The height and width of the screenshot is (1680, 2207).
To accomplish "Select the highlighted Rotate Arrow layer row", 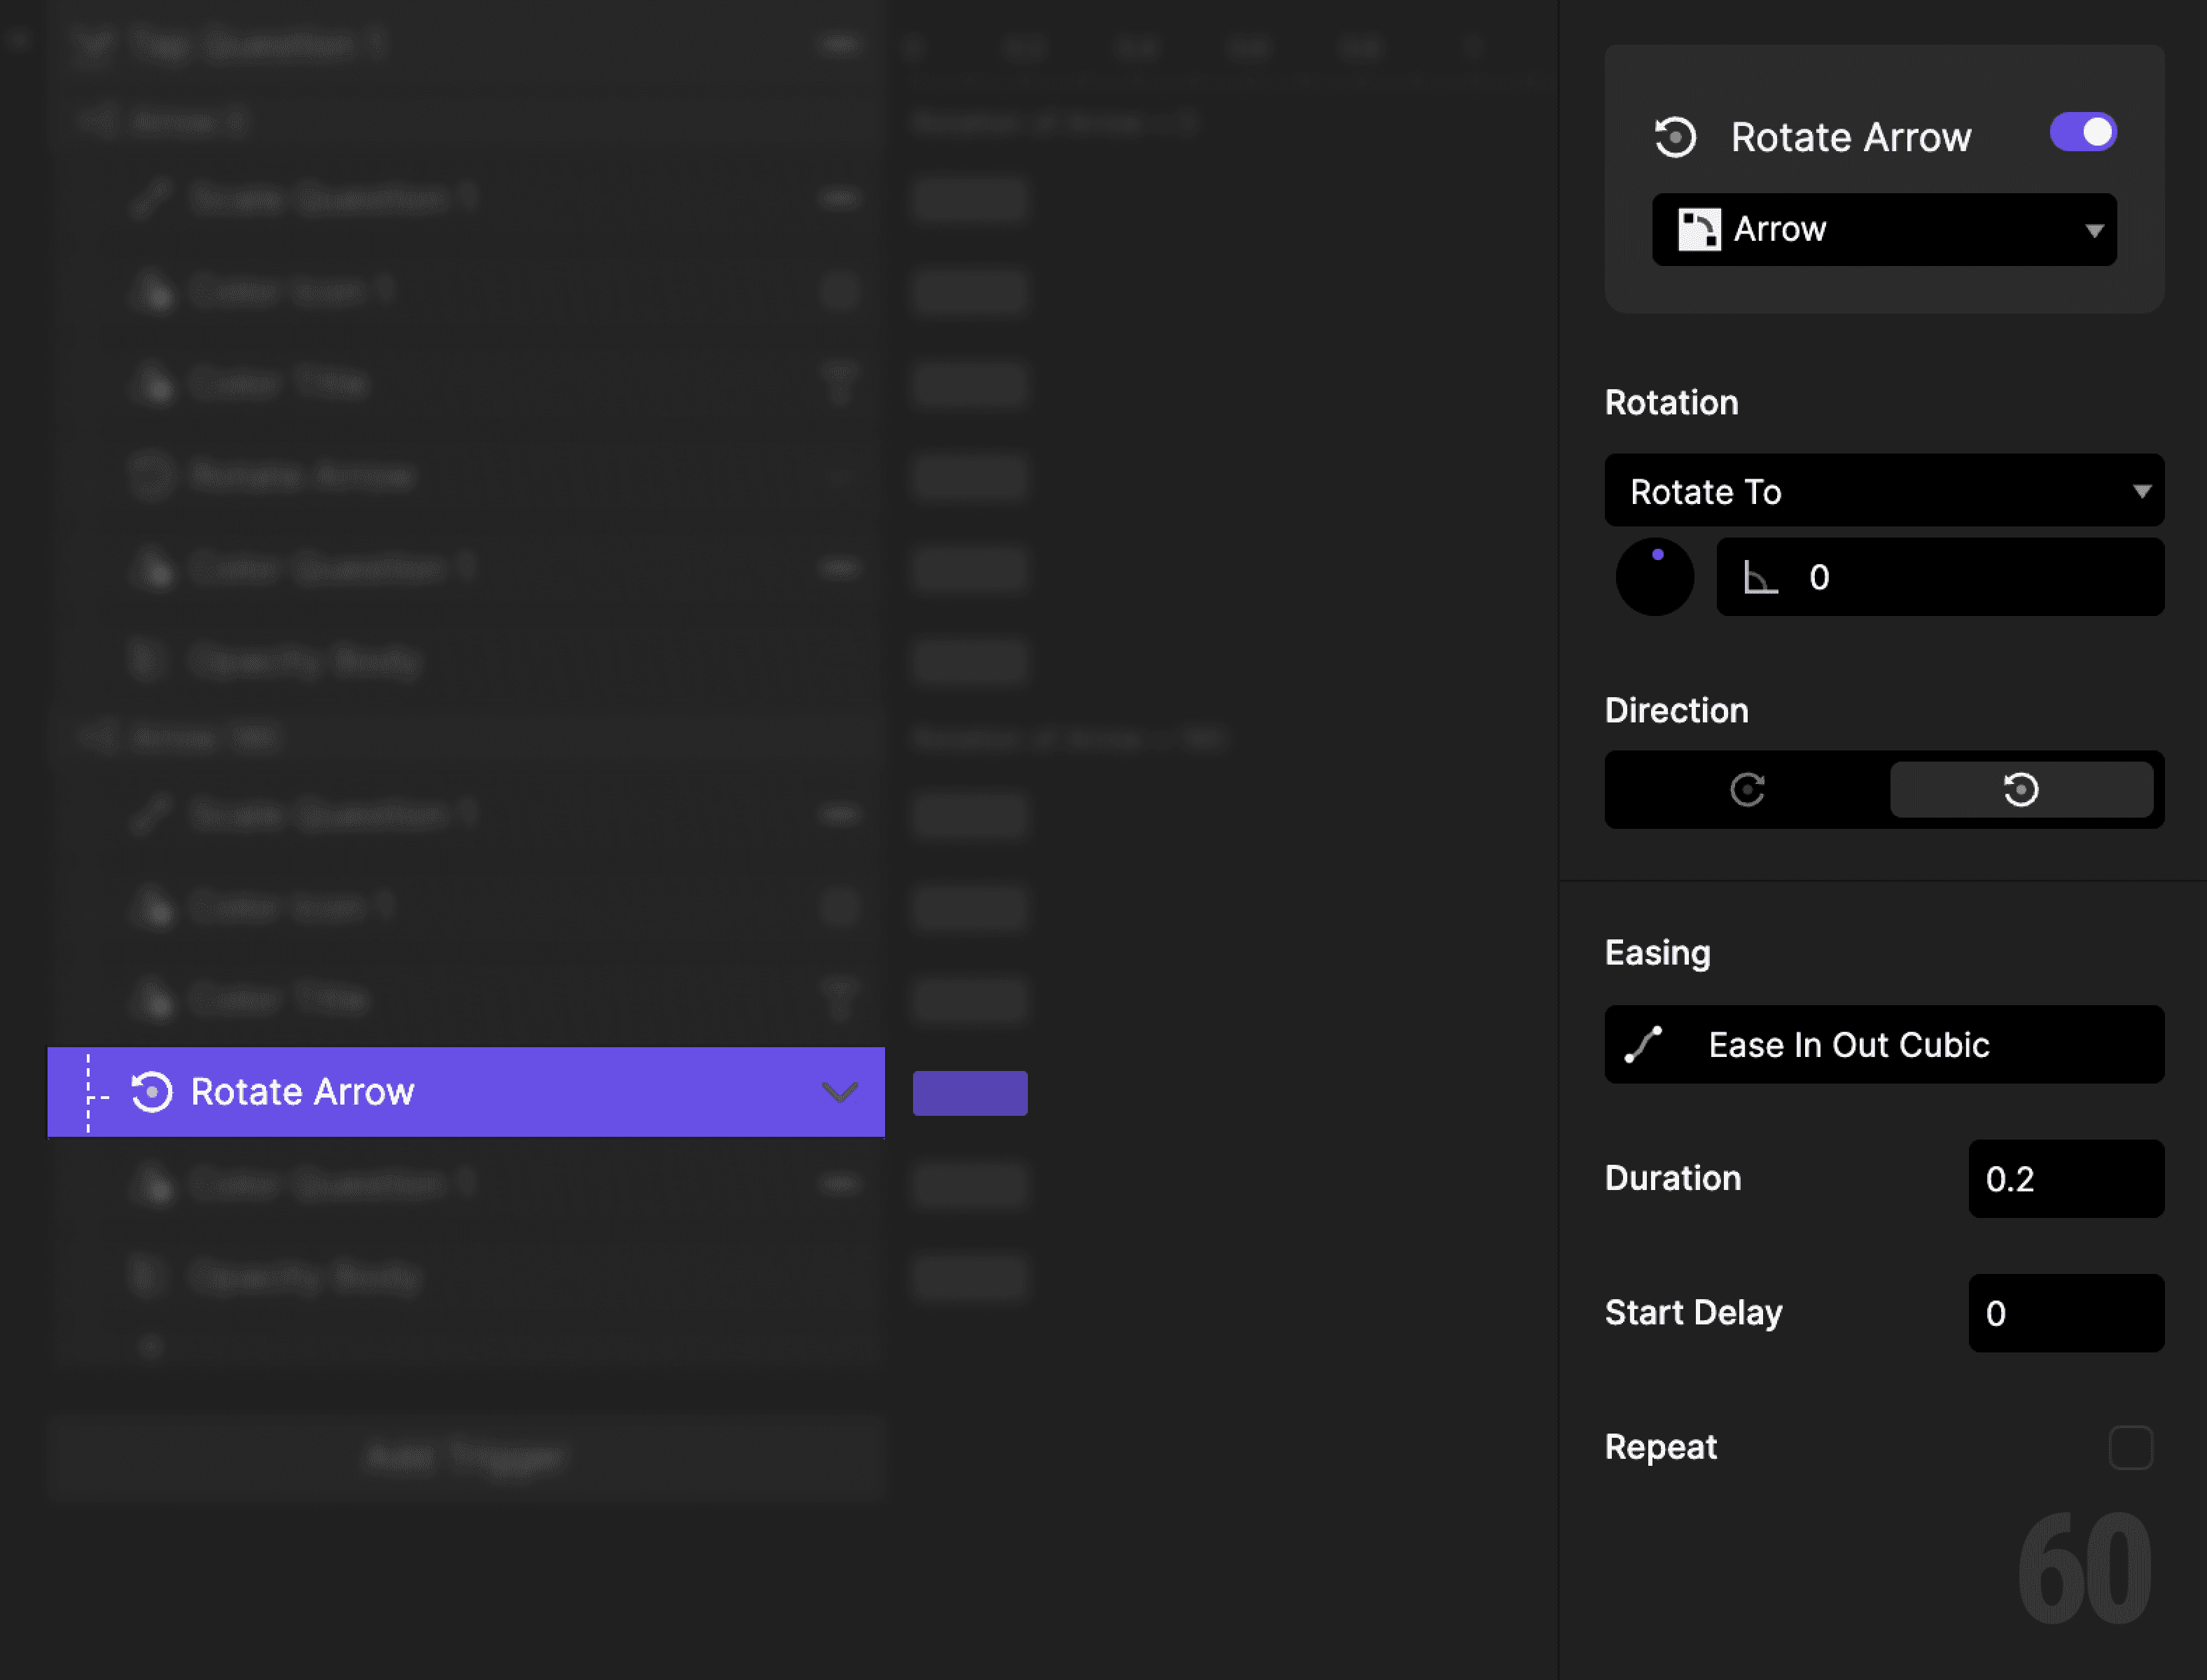I will pyautogui.click(x=400, y=1093).
